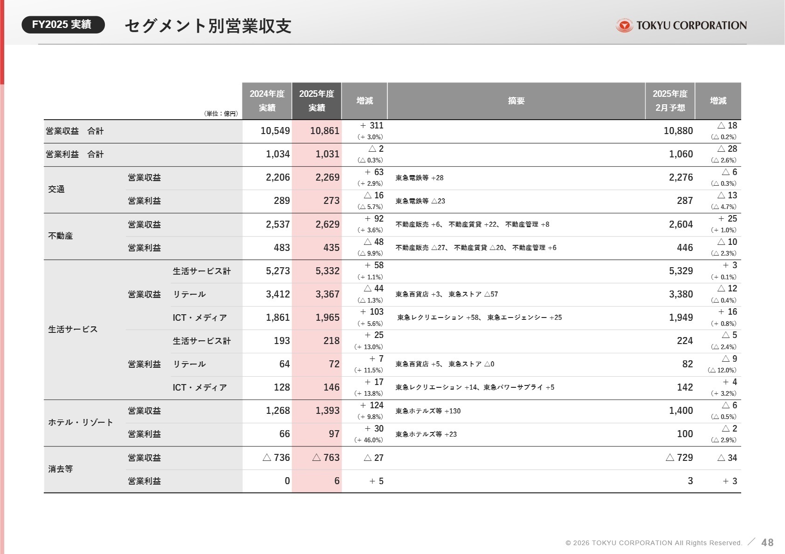Click the forecast value '10,880'

(x=678, y=131)
